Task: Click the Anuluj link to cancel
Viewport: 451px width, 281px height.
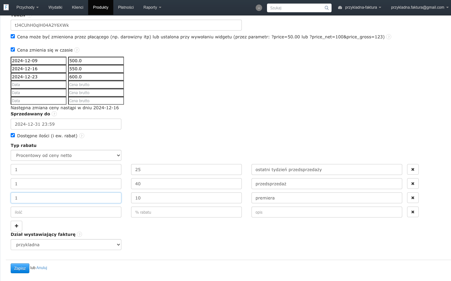Action: [x=42, y=268]
